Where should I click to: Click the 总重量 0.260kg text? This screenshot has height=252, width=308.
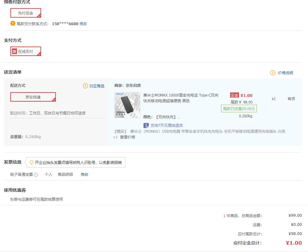(x=25, y=137)
